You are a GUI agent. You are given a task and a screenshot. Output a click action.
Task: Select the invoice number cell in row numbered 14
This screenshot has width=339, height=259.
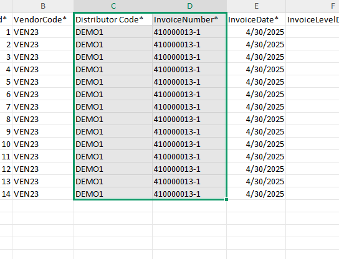[x=189, y=194]
